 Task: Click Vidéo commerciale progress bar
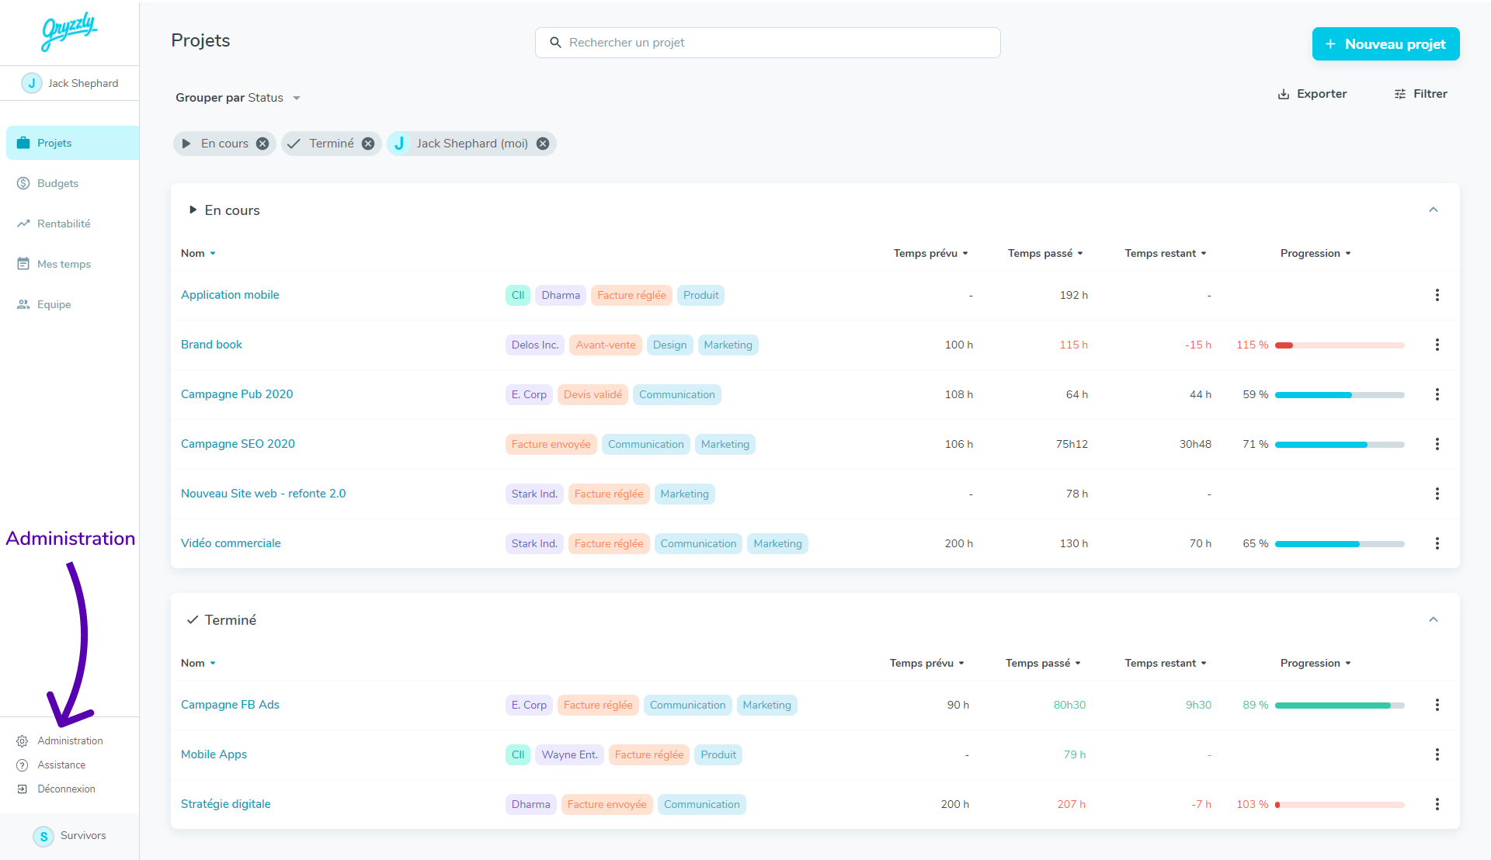click(x=1339, y=544)
